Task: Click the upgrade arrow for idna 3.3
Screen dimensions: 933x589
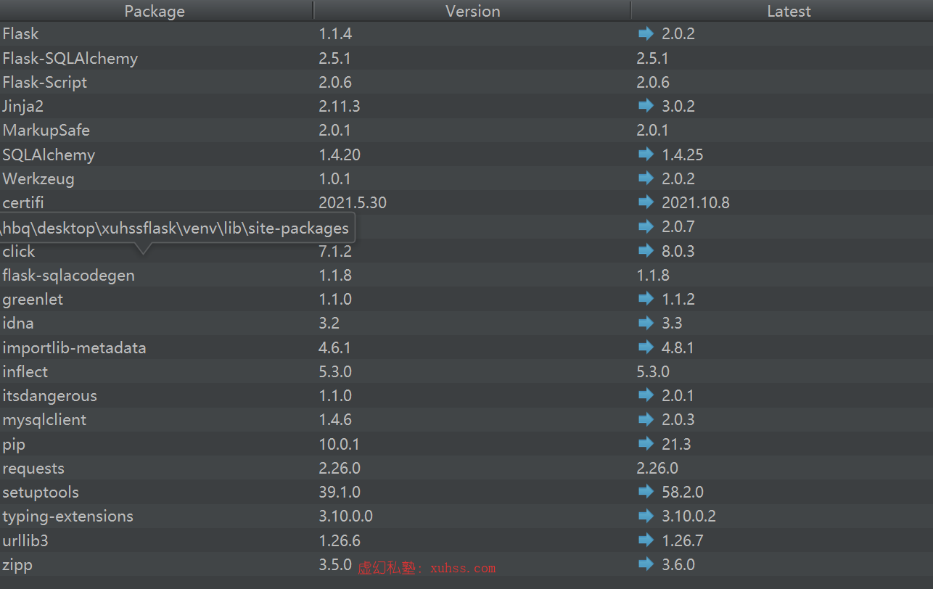Action: [646, 323]
